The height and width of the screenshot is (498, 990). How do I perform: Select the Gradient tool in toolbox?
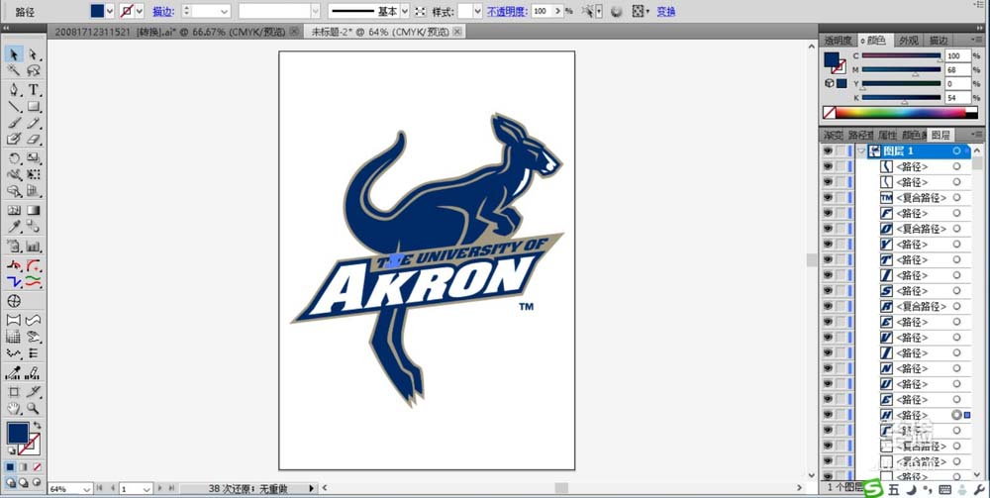pos(34,210)
